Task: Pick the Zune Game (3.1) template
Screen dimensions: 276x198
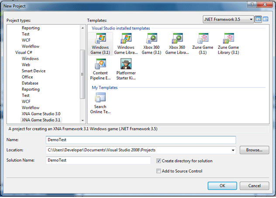Action: point(203,44)
